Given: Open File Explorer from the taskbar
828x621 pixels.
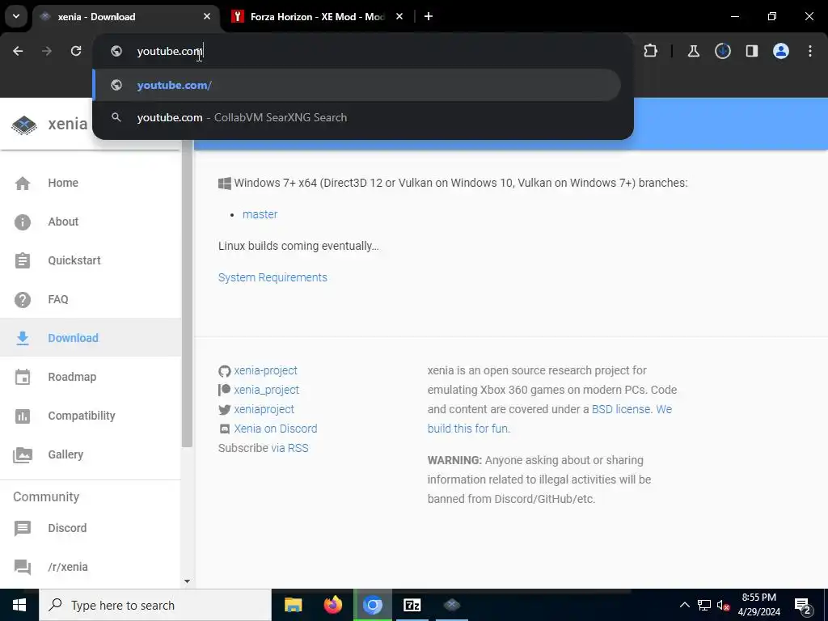Looking at the screenshot, I should click(x=293, y=605).
